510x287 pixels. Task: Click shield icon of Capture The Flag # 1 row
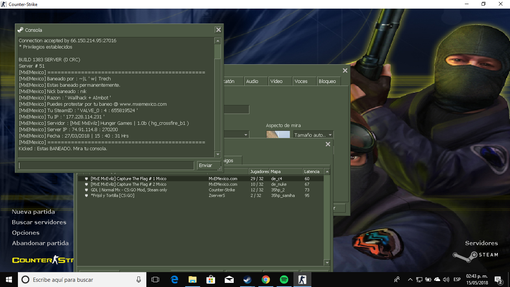87,179
